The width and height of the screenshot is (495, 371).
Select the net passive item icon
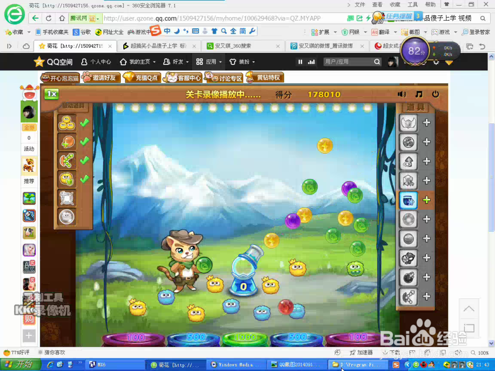tap(67, 198)
